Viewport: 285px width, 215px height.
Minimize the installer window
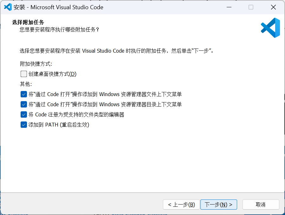point(229,7)
